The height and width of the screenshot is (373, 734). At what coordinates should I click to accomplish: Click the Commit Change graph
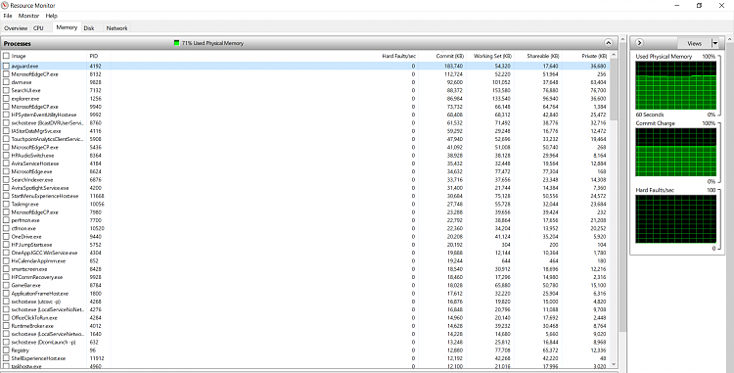675,152
